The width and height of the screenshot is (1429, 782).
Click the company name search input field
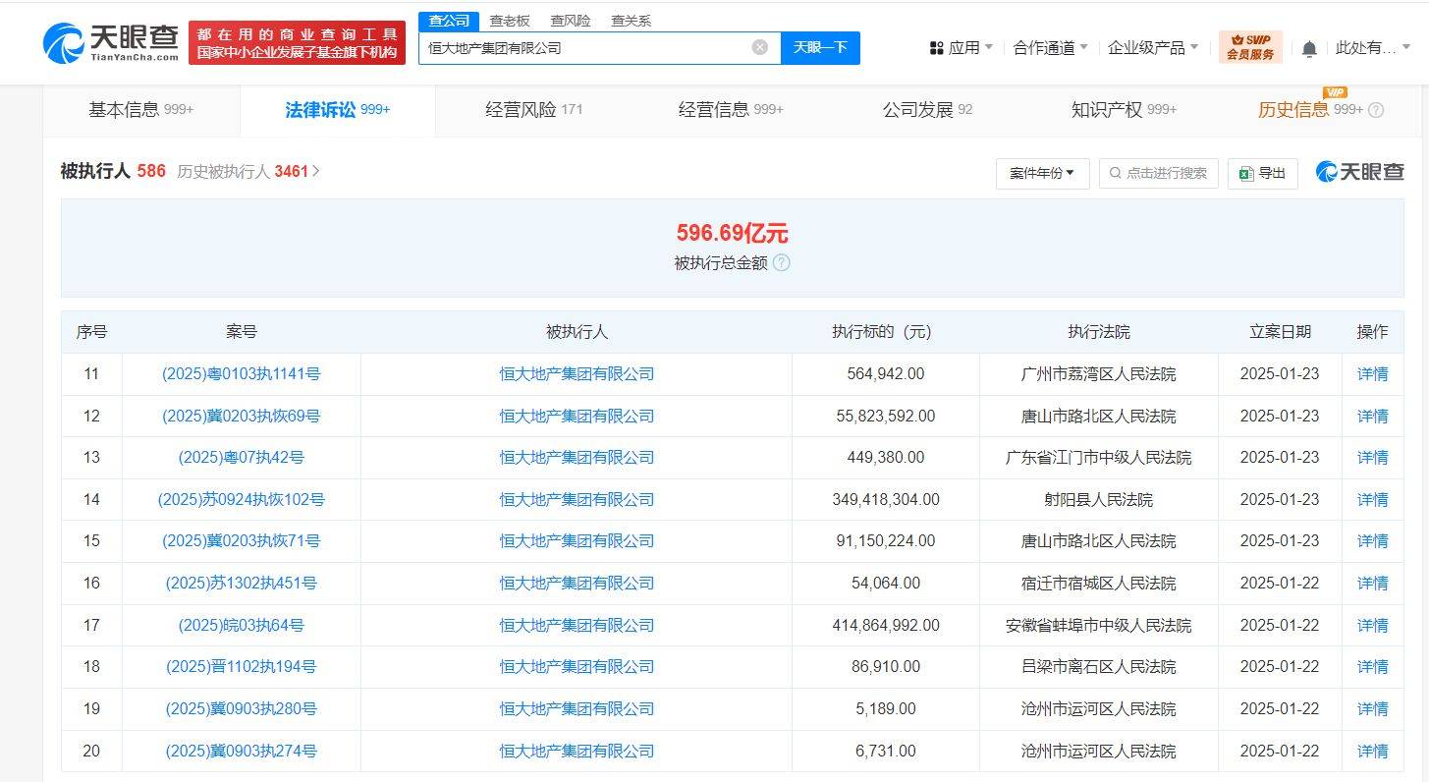point(589,46)
